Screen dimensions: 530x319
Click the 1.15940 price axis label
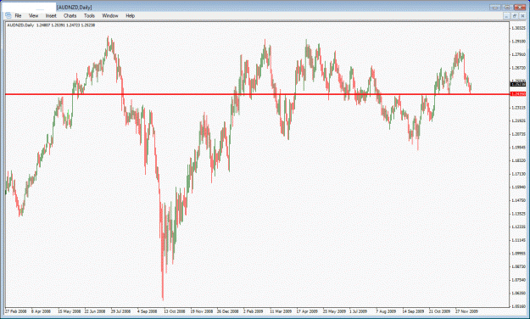(x=518, y=187)
